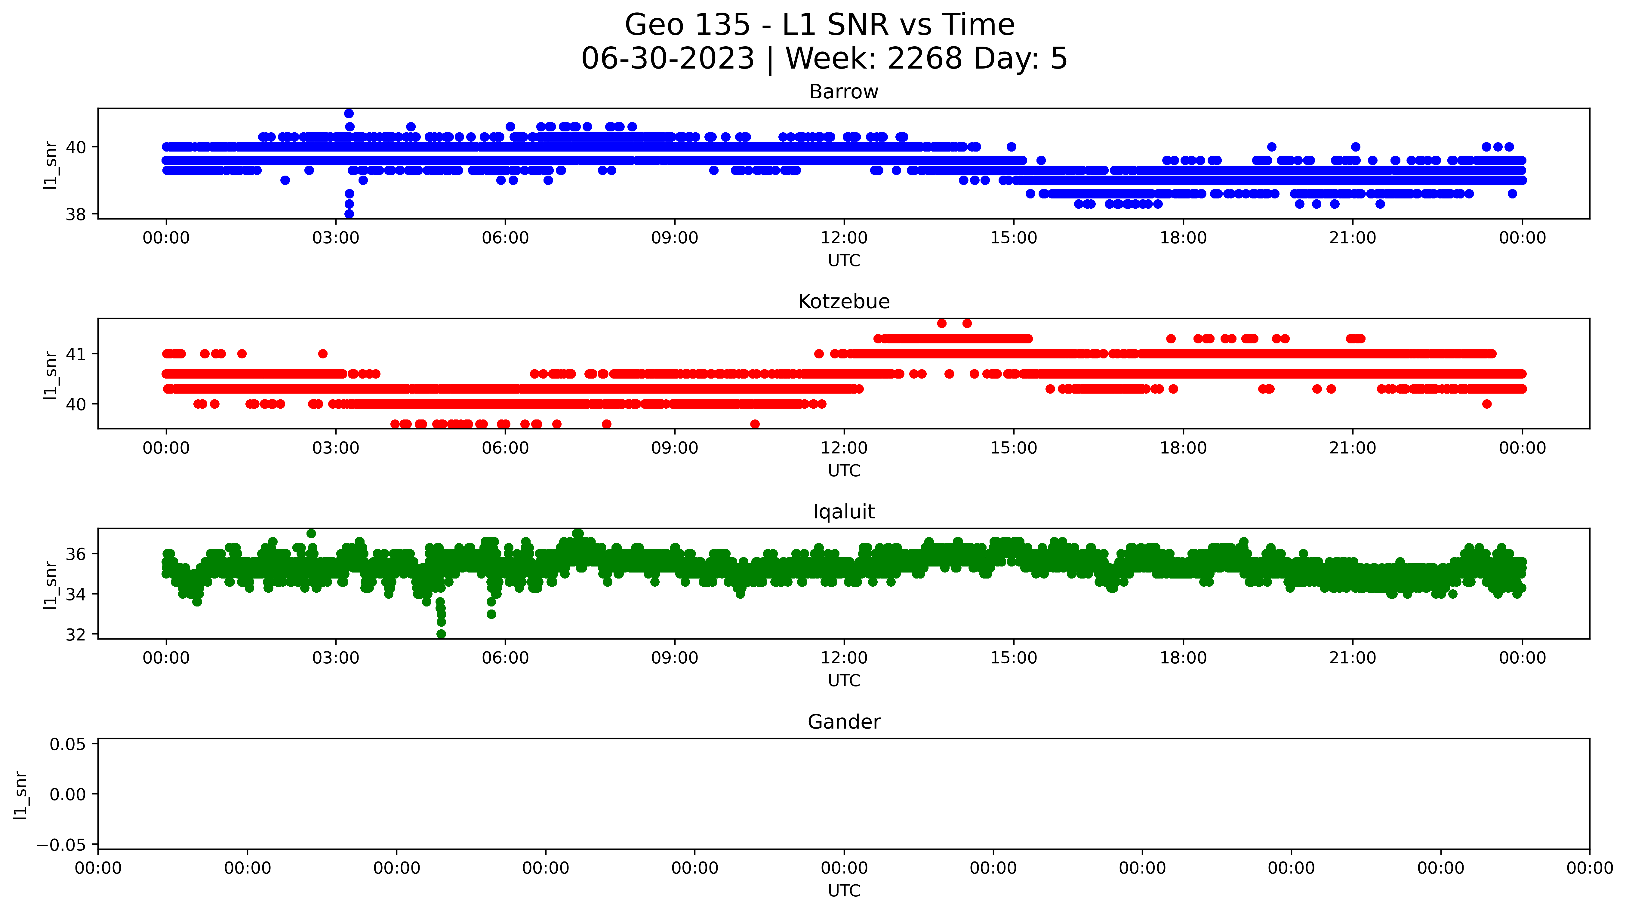Click the 'Barrow' subplot title
Screen dimensions: 1626x912
tap(843, 92)
